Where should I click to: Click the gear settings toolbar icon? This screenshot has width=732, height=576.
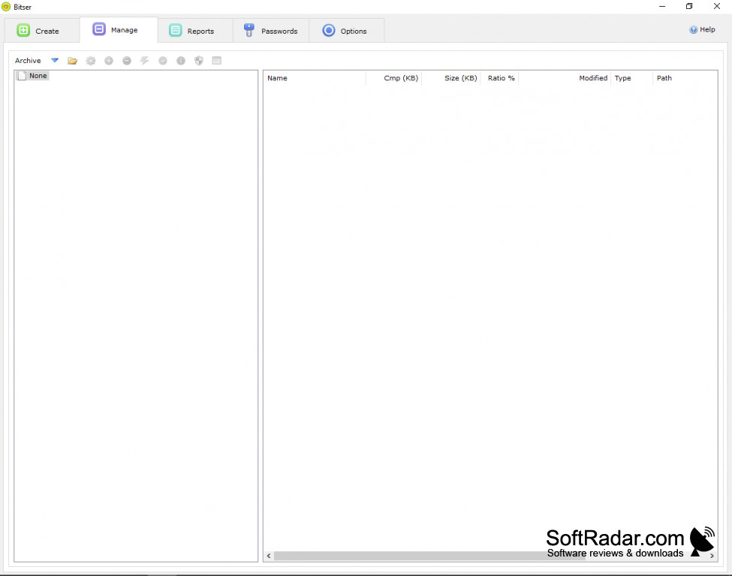(x=91, y=61)
